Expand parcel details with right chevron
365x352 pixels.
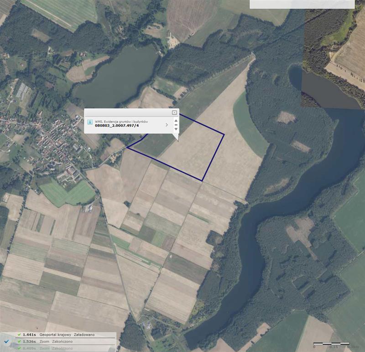pyautogui.click(x=167, y=125)
